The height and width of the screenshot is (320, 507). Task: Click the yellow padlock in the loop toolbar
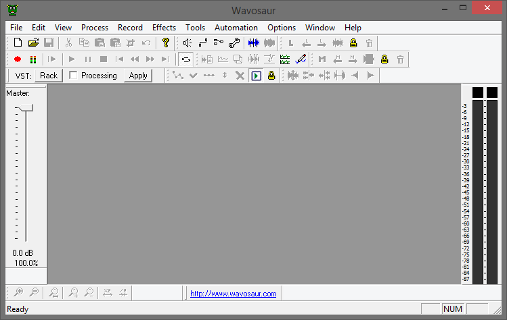coord(353,43)
